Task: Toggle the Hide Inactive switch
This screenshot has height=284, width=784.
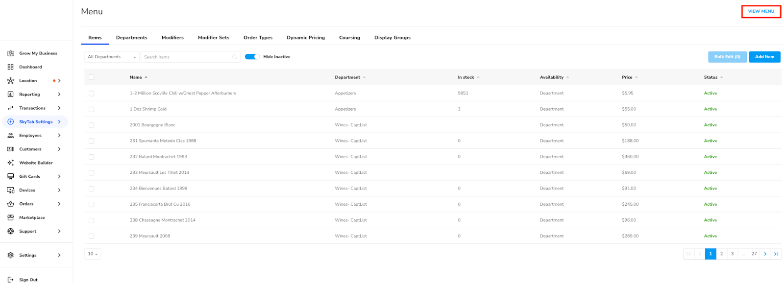Action: click(x=252, y=57)
